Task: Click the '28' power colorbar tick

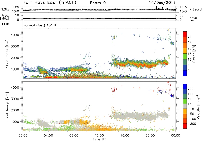Action: coord(189,37)
